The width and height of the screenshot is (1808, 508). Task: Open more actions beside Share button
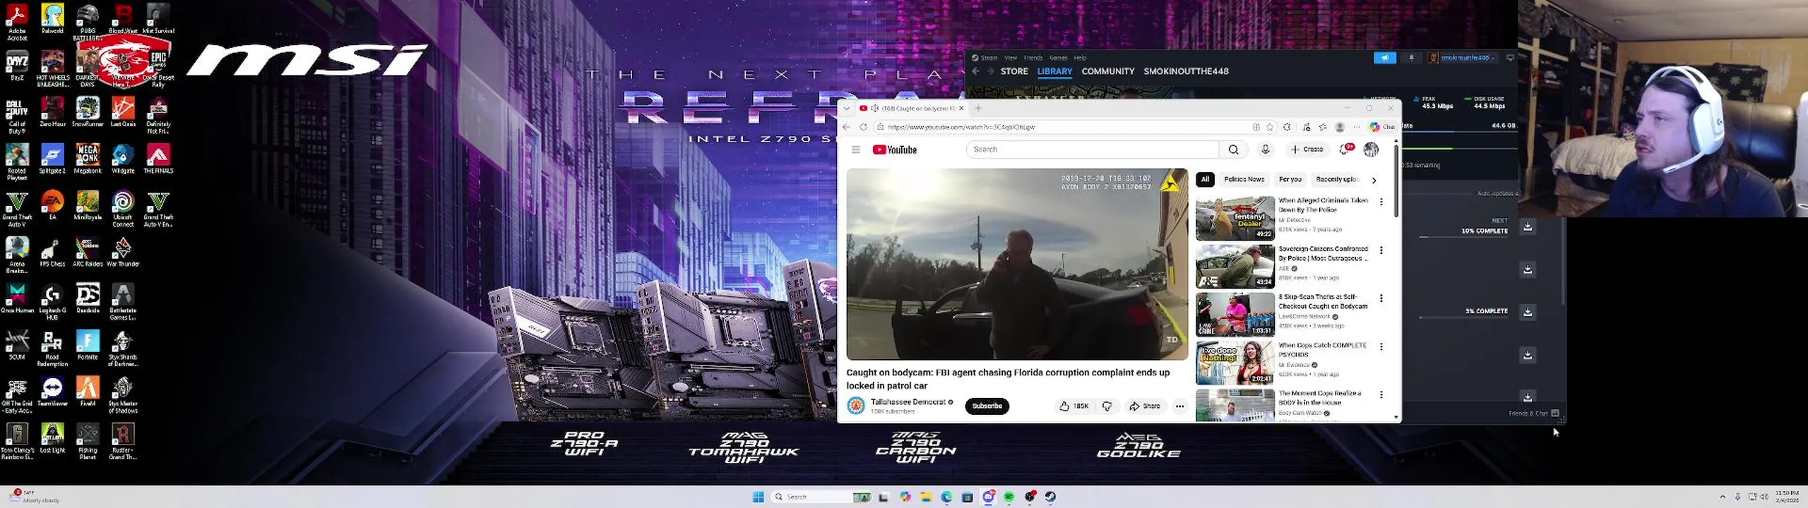pos(1179,406)
